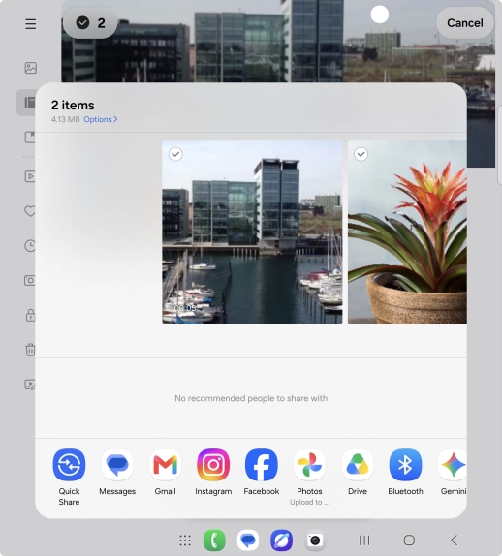Cancel the selection
Screen dimensions: 502x556
[465, 23]
